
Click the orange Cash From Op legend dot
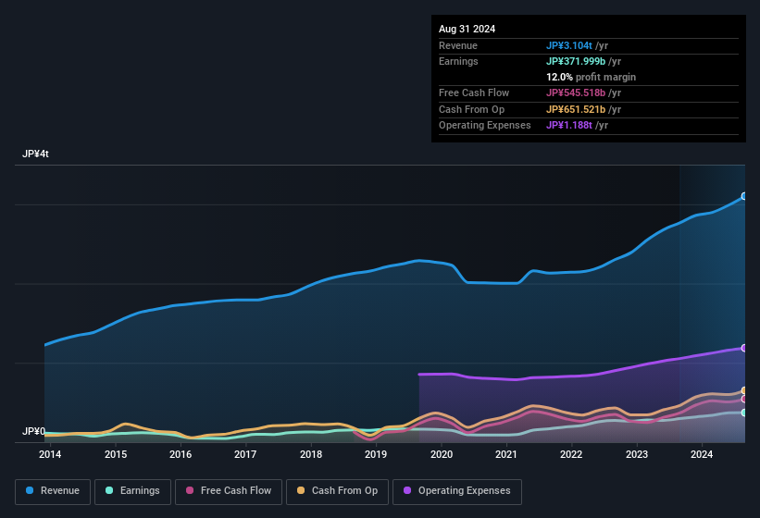click(x=302, y=490)
